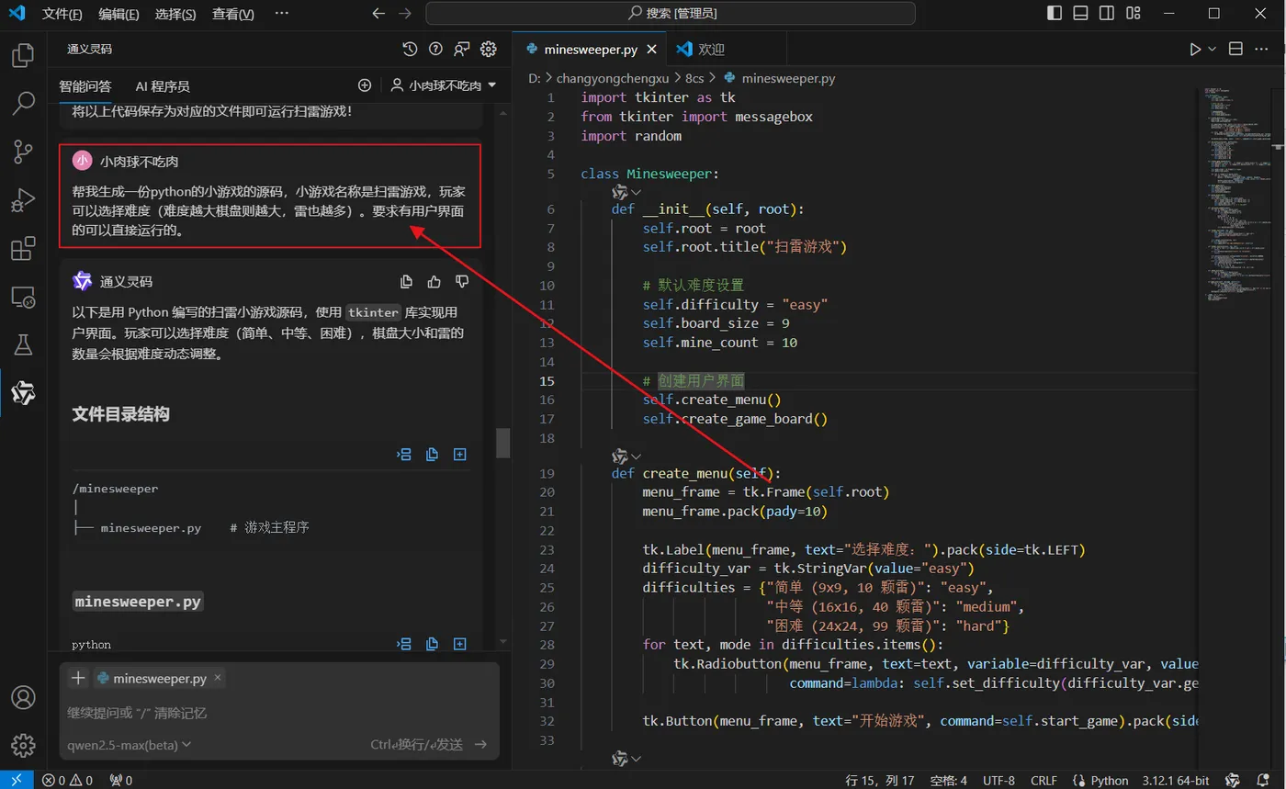Switch to the 智能问答 tab
This screenshot has width=1286, height=789.
(85, 85)
